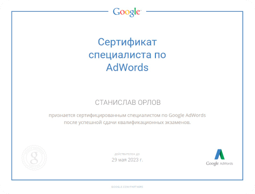Click the year "2023" in the validity date

[x=133, y=160]
